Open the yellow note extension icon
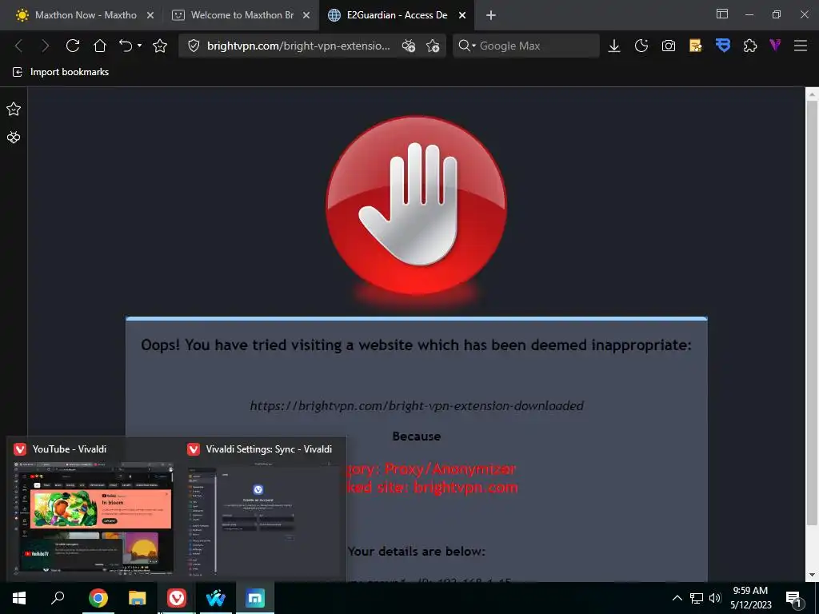This screenshot has width=819, height=614. coord(696,46)
